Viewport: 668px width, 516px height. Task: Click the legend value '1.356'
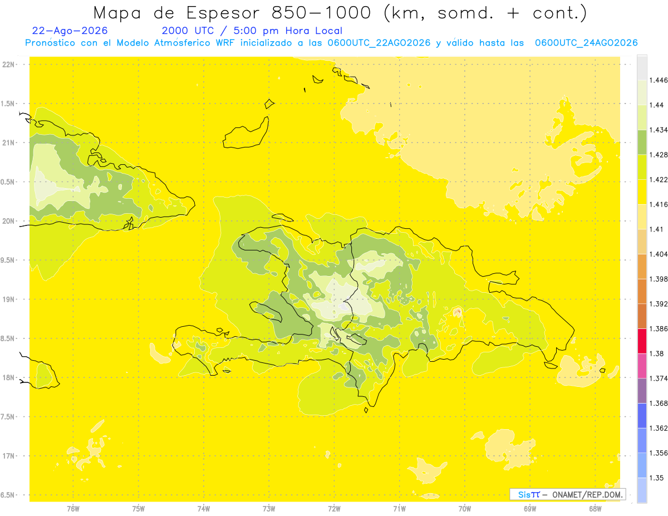pos(658,453)
